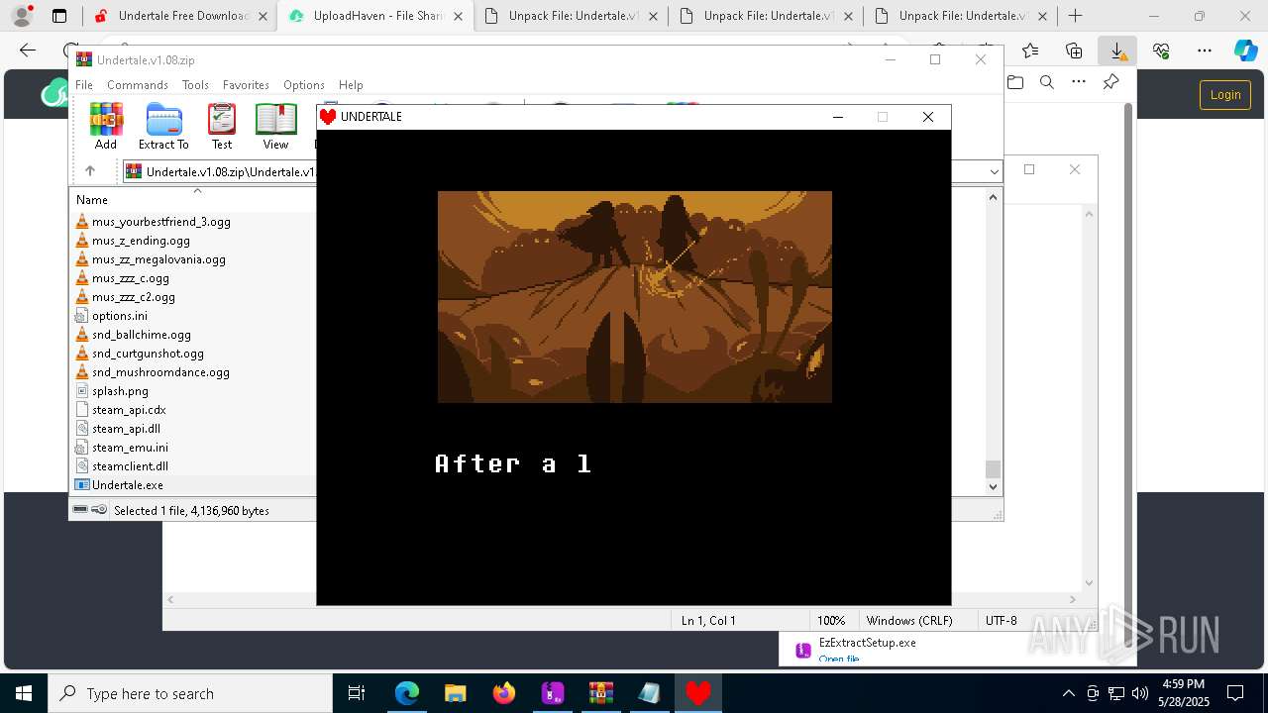Open a new browser tab
The width and height of the screenshot is (1268, 713).
coord(1075,16)
